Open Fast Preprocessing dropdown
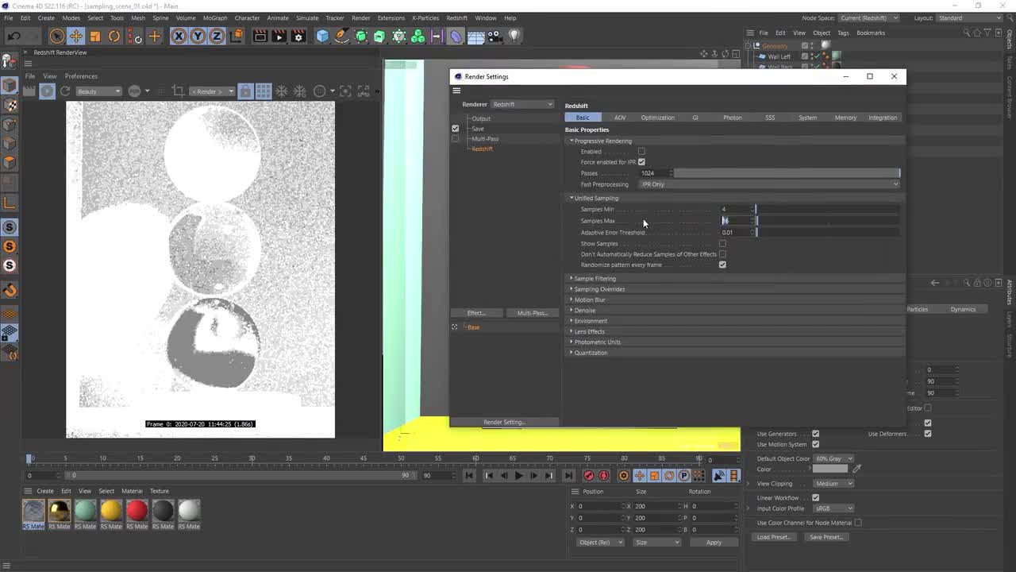The height and width of the screenshot is (572, 1016). point(770,184)
